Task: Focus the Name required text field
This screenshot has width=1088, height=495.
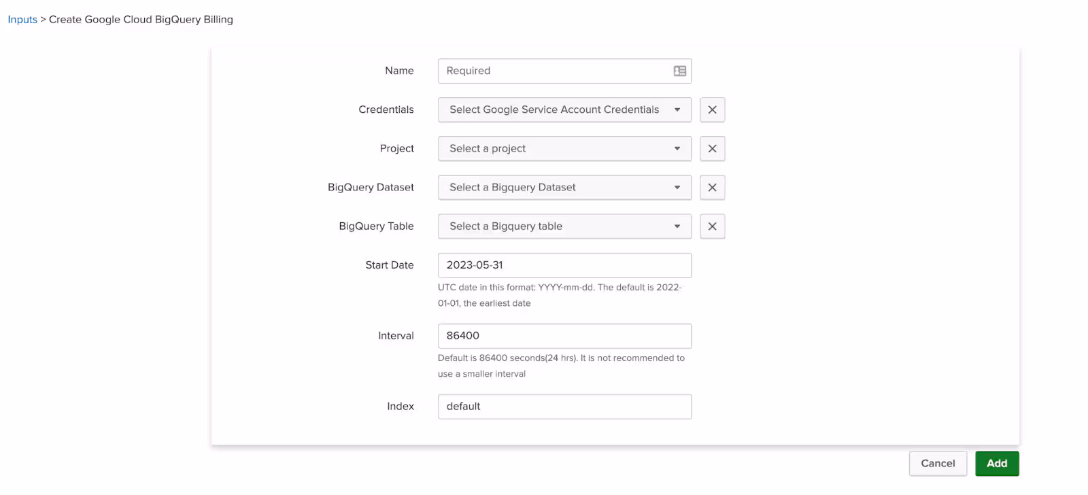Action: pos(554,71)
